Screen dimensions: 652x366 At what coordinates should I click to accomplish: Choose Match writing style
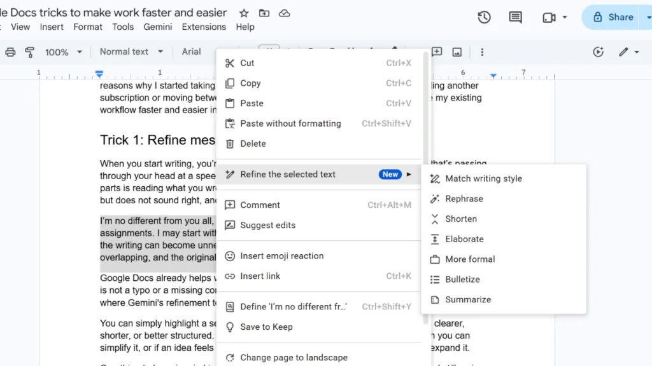coord(504,179)
